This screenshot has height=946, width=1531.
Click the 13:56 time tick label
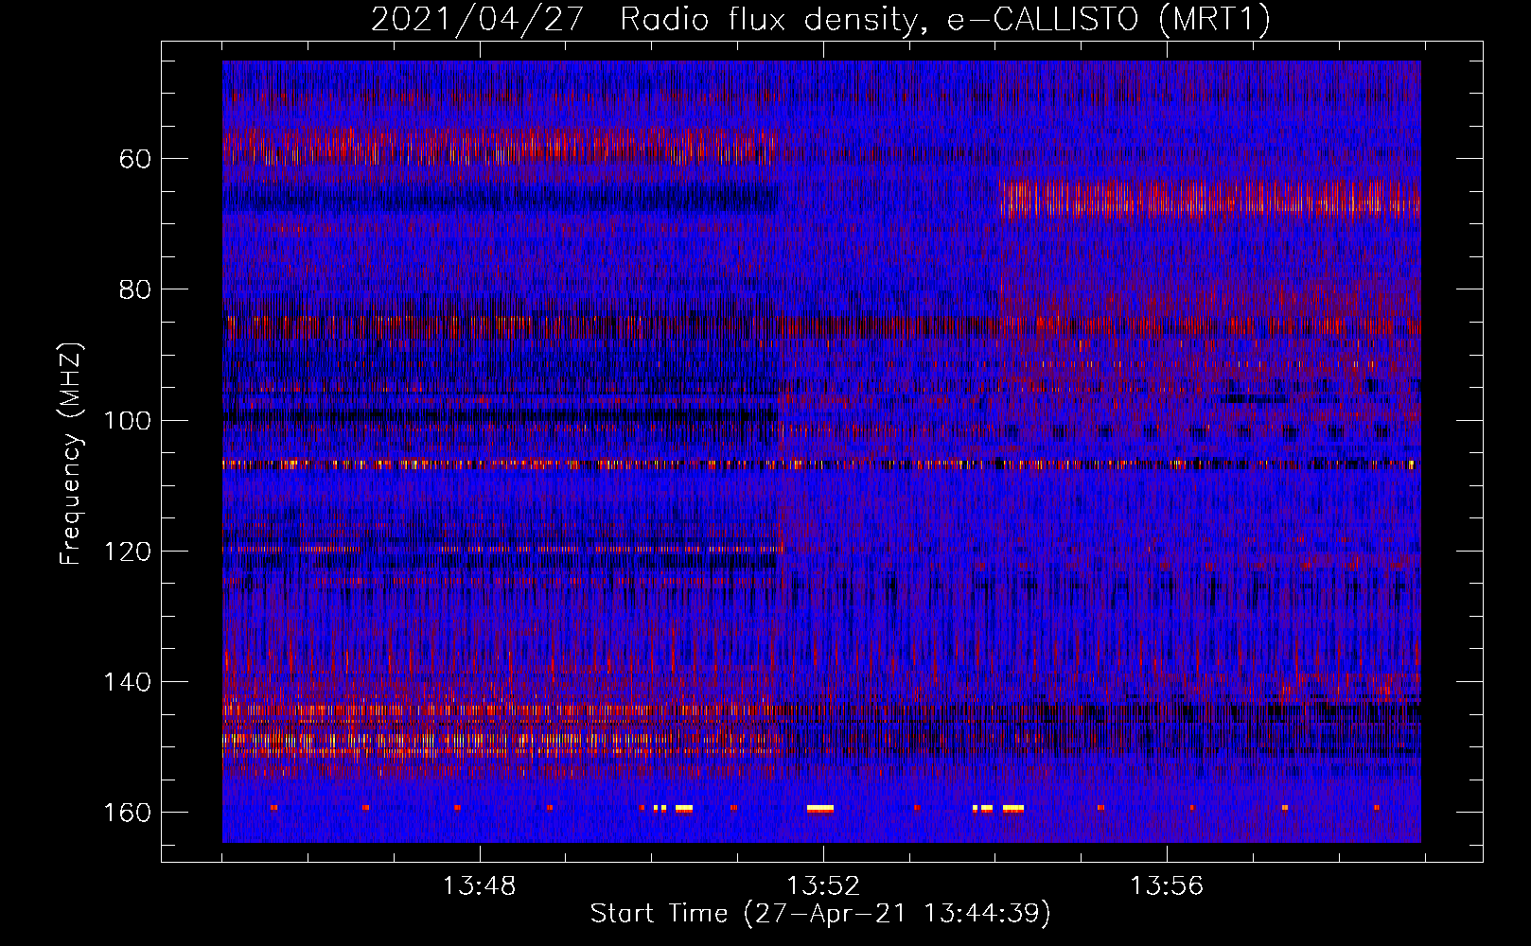coord(1167,886)
